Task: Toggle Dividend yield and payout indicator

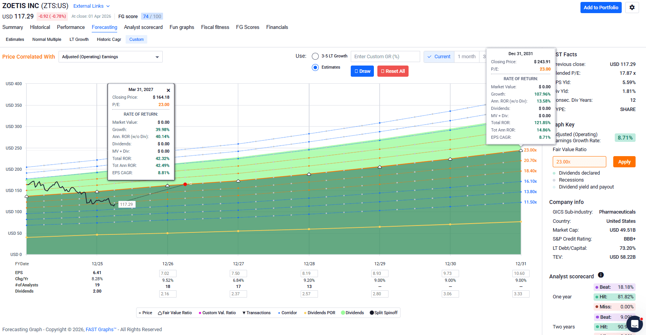Action: coord(583,187)
